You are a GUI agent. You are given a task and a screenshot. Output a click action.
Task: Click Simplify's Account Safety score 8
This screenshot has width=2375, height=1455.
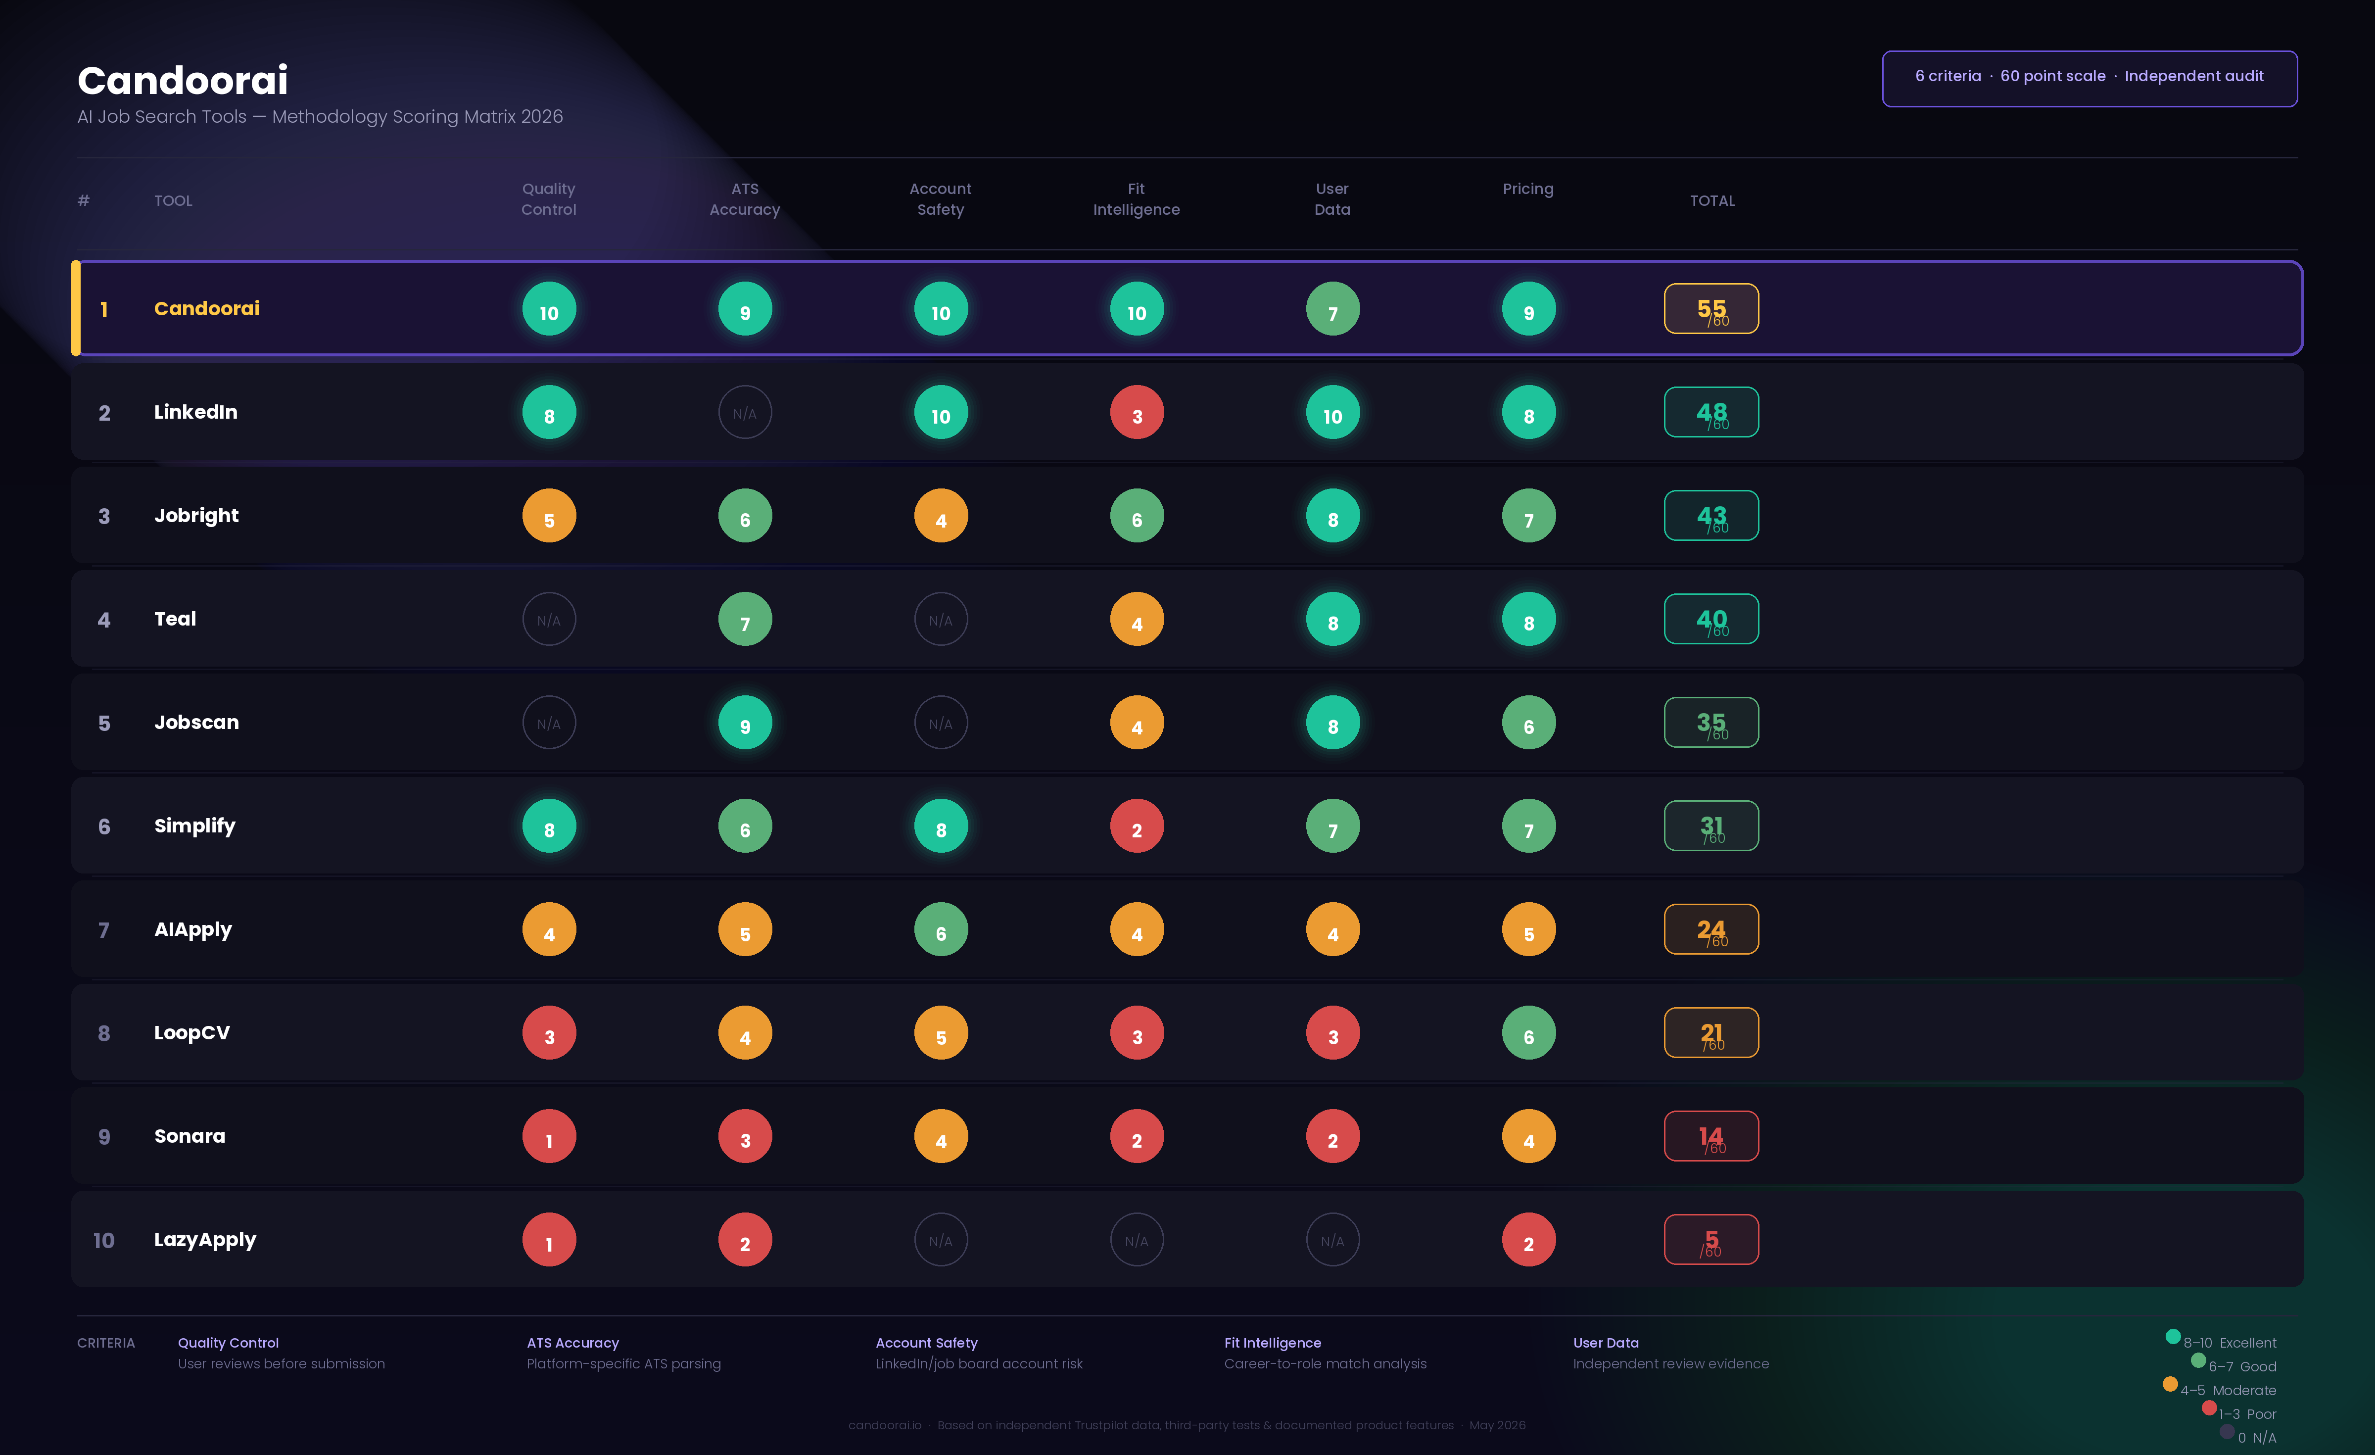pyautogui.click(x=941, y=826)
